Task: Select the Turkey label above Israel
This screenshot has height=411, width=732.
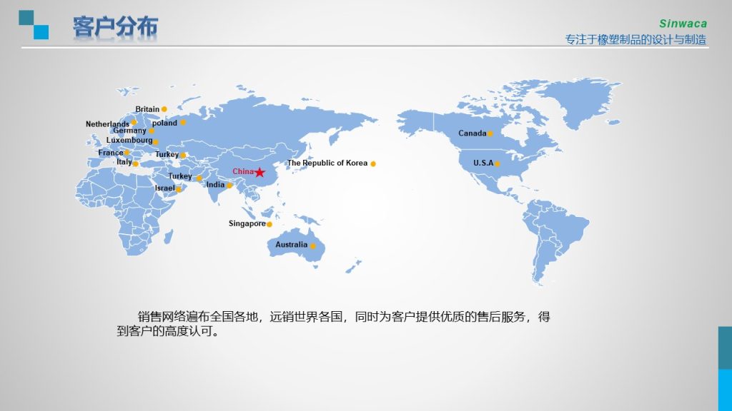Action: (x=180, y=176)
